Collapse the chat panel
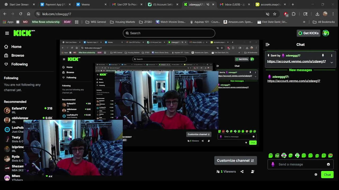This screenshot has width=339, height=190. pos(267,45)
